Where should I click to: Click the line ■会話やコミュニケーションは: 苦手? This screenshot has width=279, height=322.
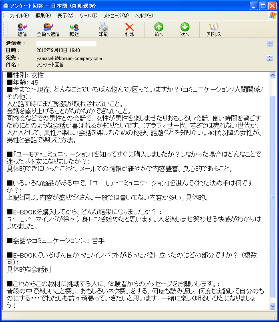[56, 241]
